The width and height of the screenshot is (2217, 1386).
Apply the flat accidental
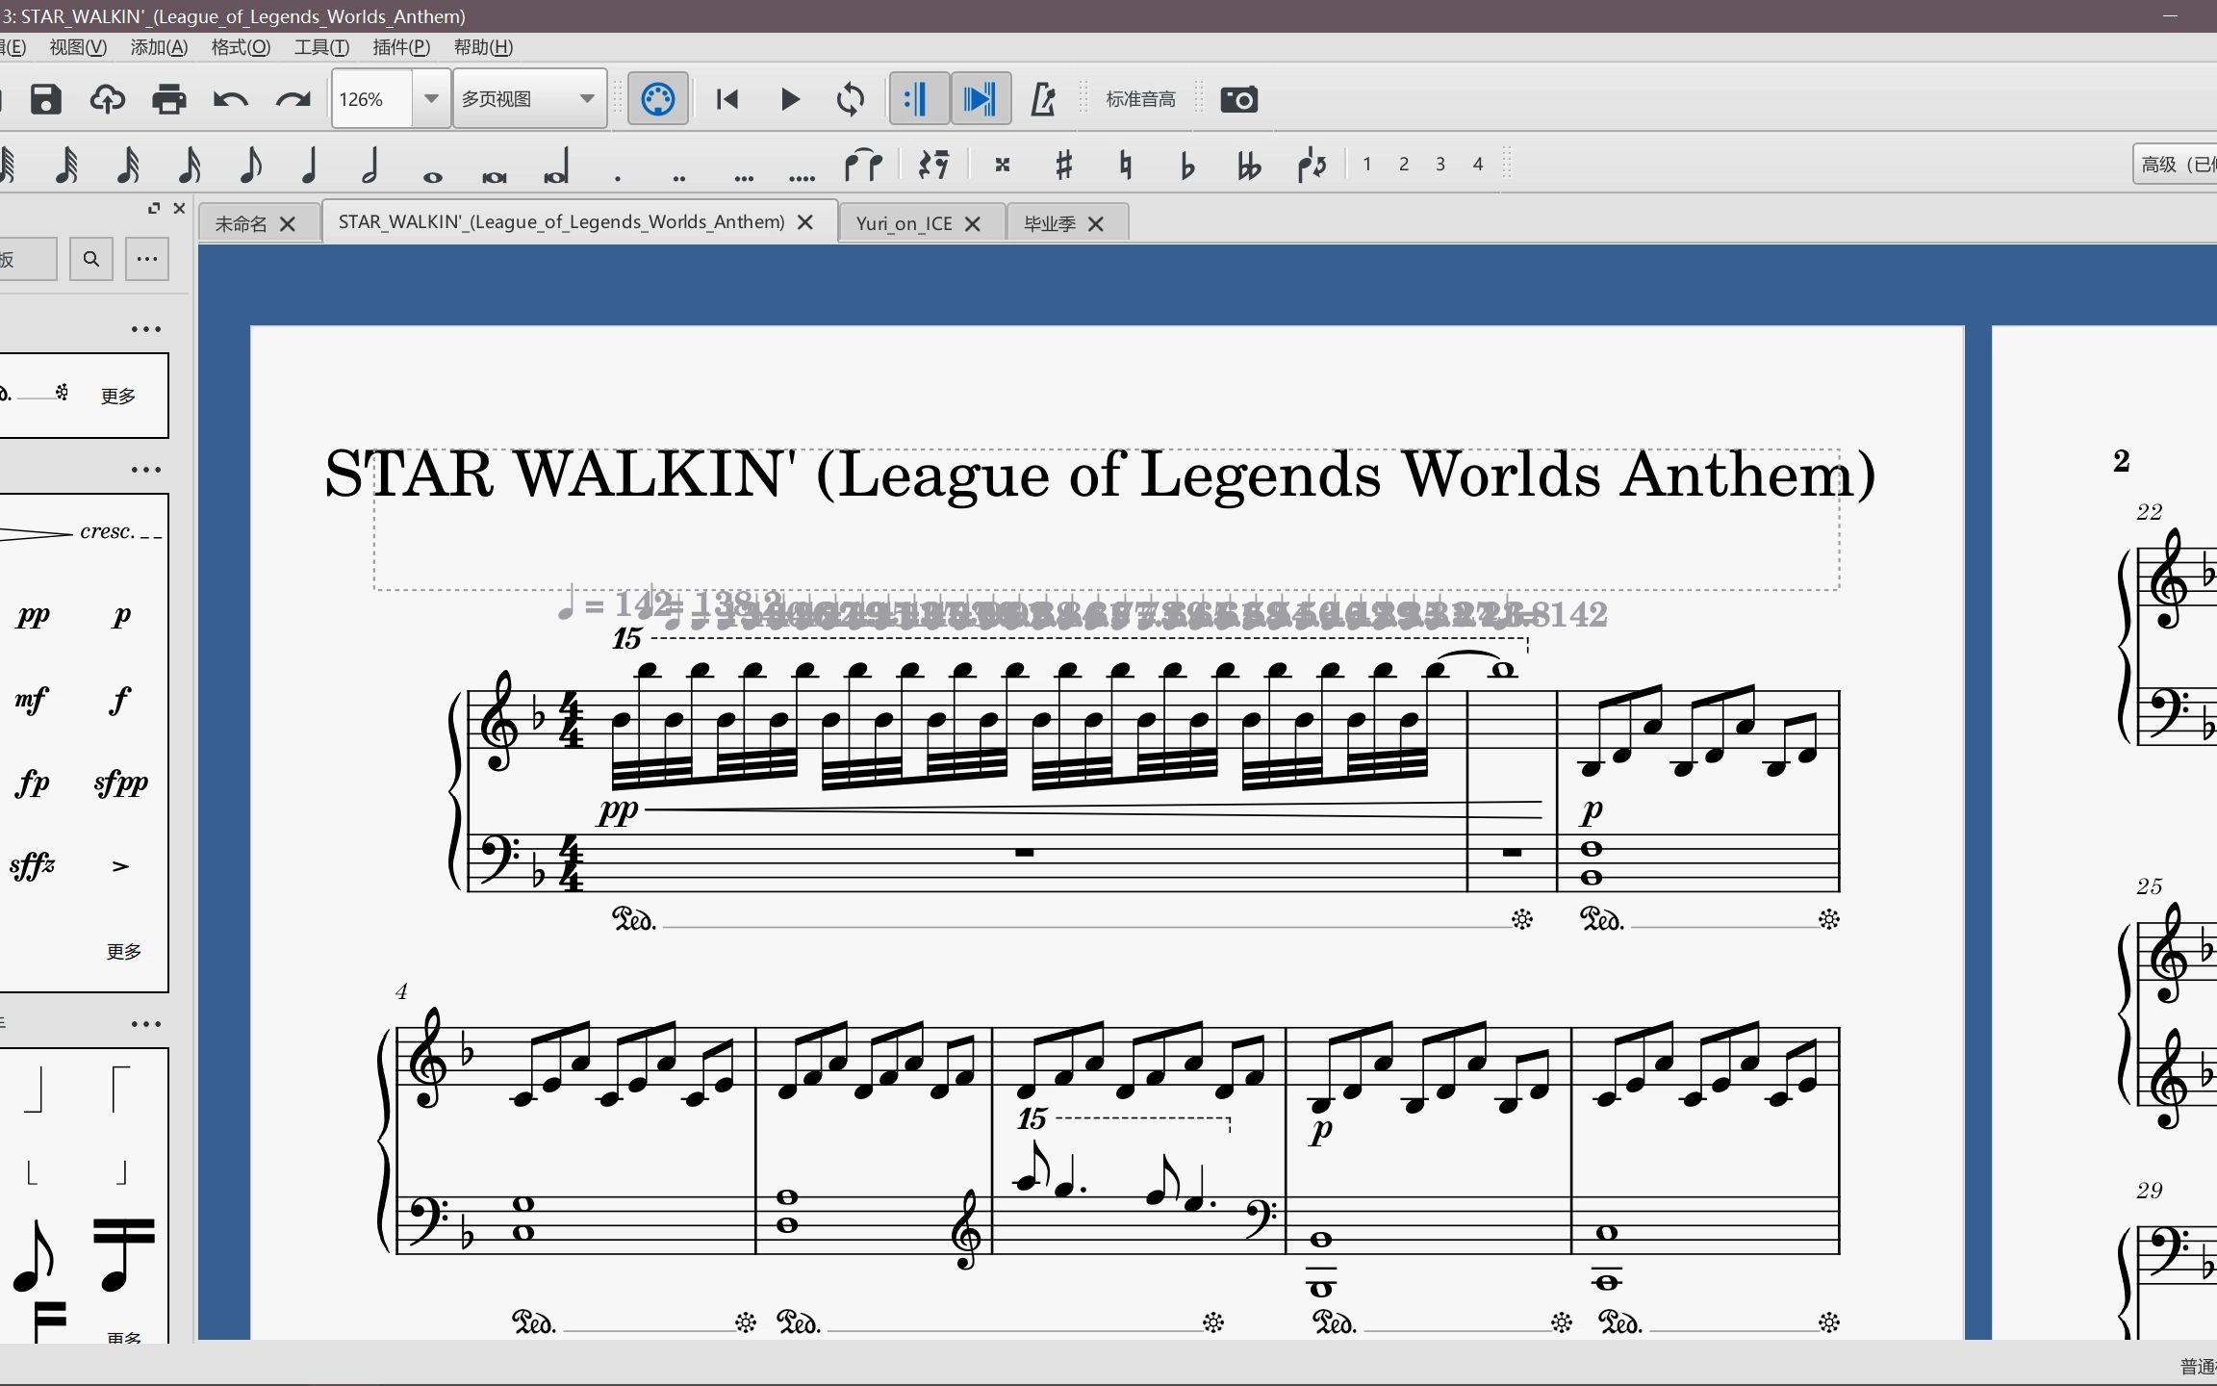click(x=1186, y=165)
